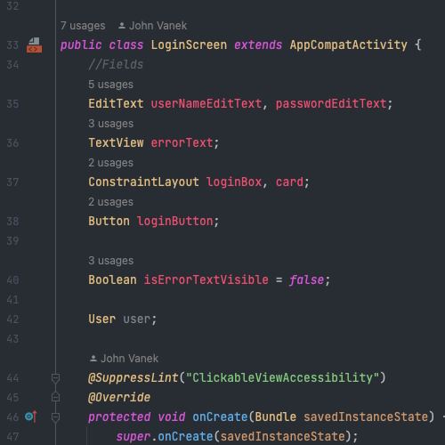Click line number 40 in the gutter
The height and width of the screenshot is (445, 445).
point(12,280)
